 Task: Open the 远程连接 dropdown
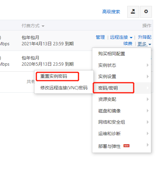pos(121,37)
